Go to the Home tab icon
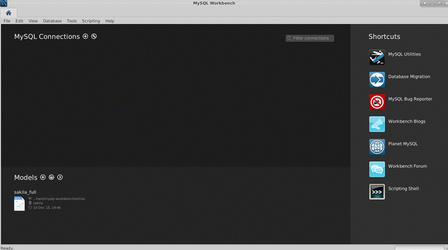 coord(8,13)
